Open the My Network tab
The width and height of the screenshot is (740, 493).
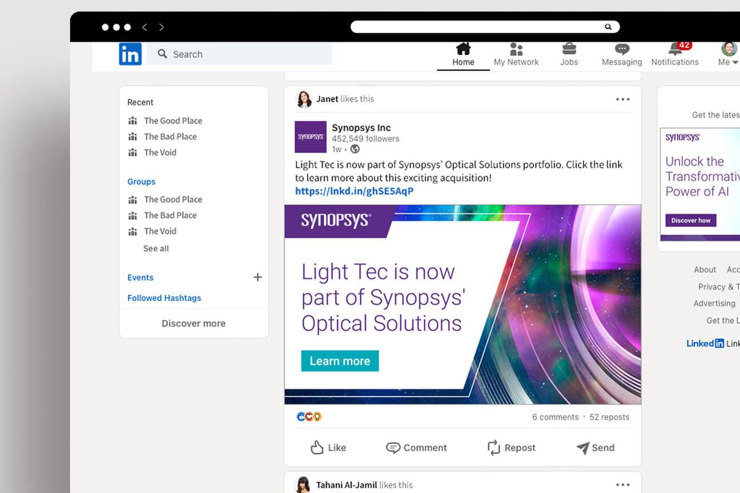pos(516,56)
